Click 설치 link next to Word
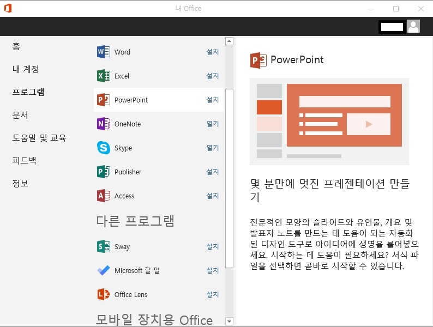 click(213, 52)
